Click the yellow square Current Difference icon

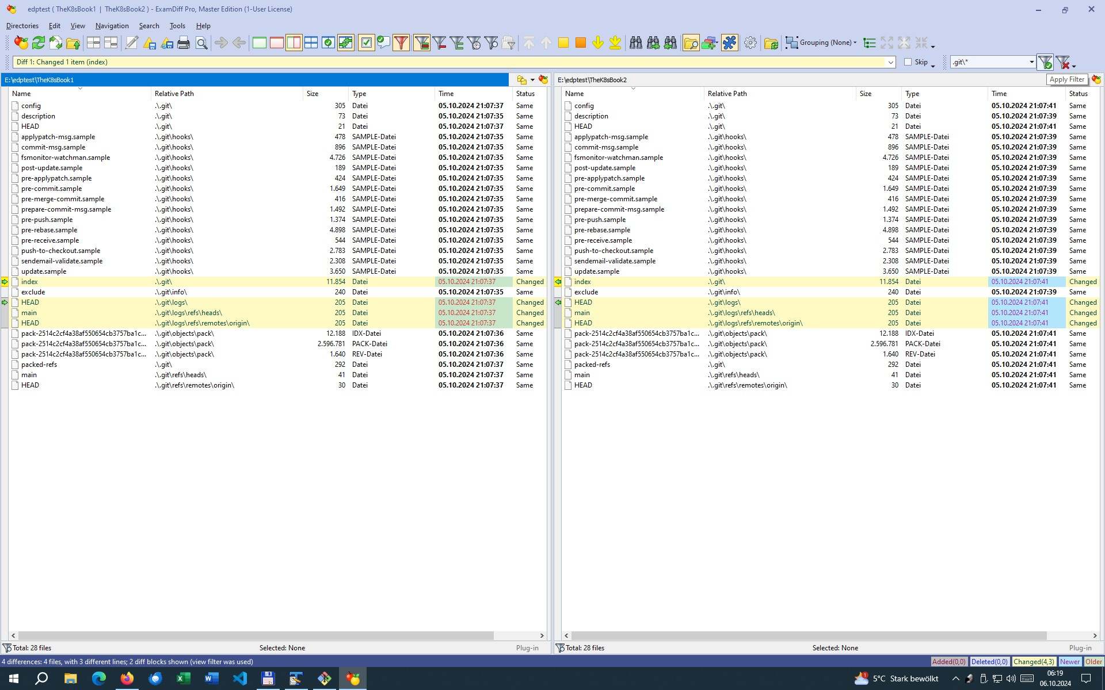coord(563,43)
